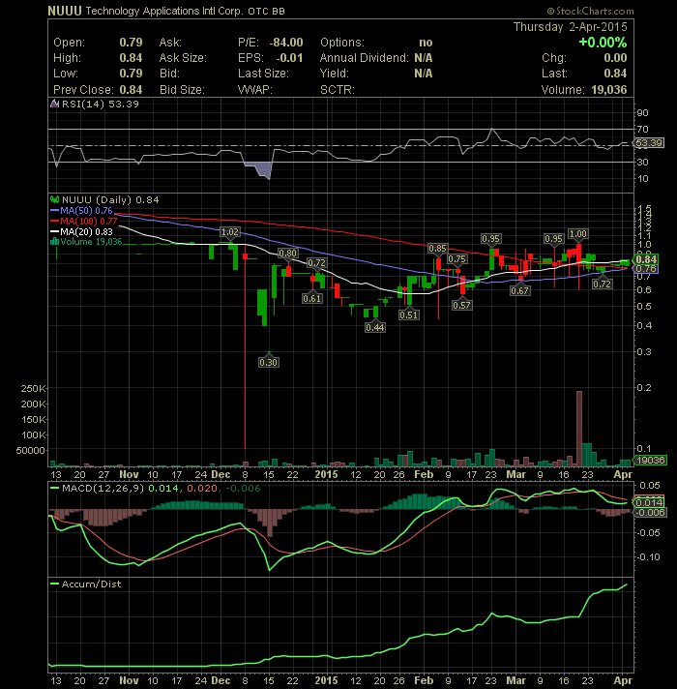Click the Prev Close value

[x=131, y=90]
